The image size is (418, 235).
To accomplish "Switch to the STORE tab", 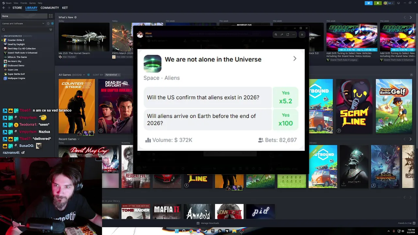I will pos(17,8).
